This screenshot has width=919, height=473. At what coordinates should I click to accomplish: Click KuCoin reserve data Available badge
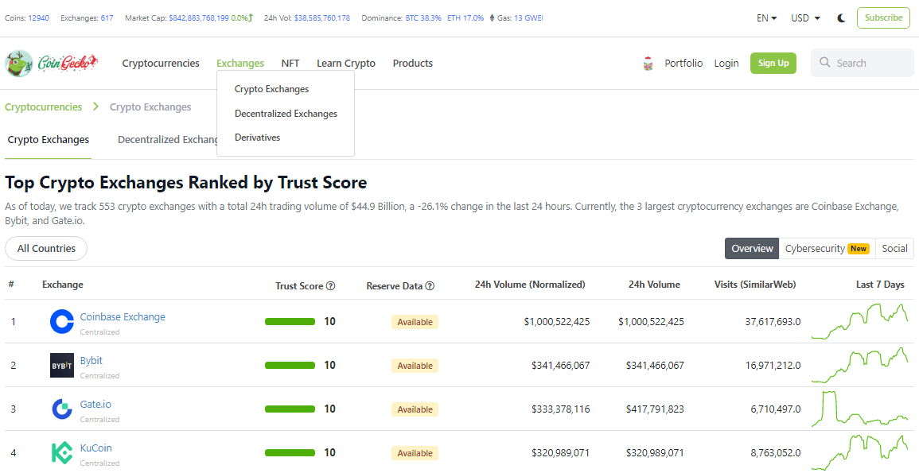(415, 454)
